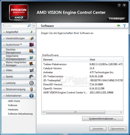Click the Wert column header
The height and width of the screenshot is (135, 130).
[106, 60]
